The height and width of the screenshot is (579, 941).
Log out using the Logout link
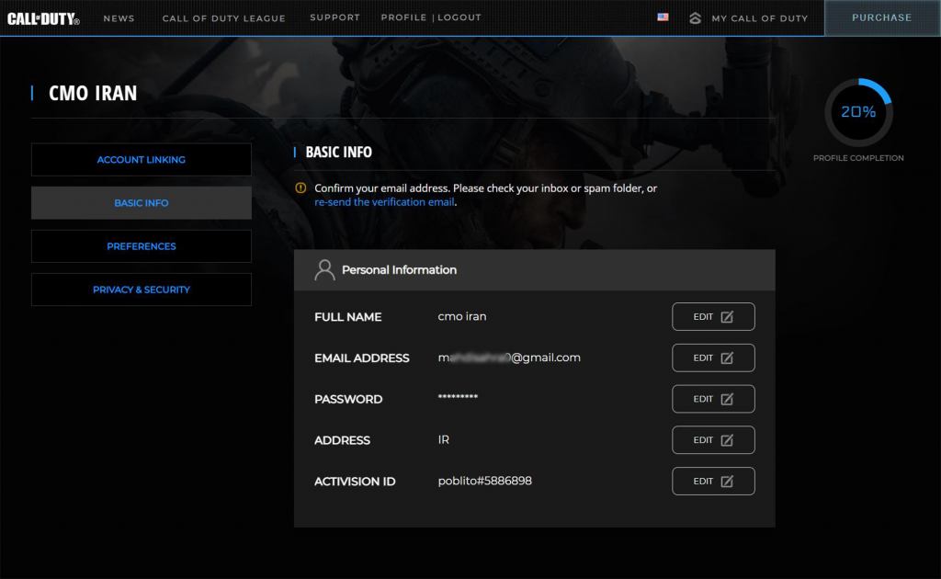459,17
